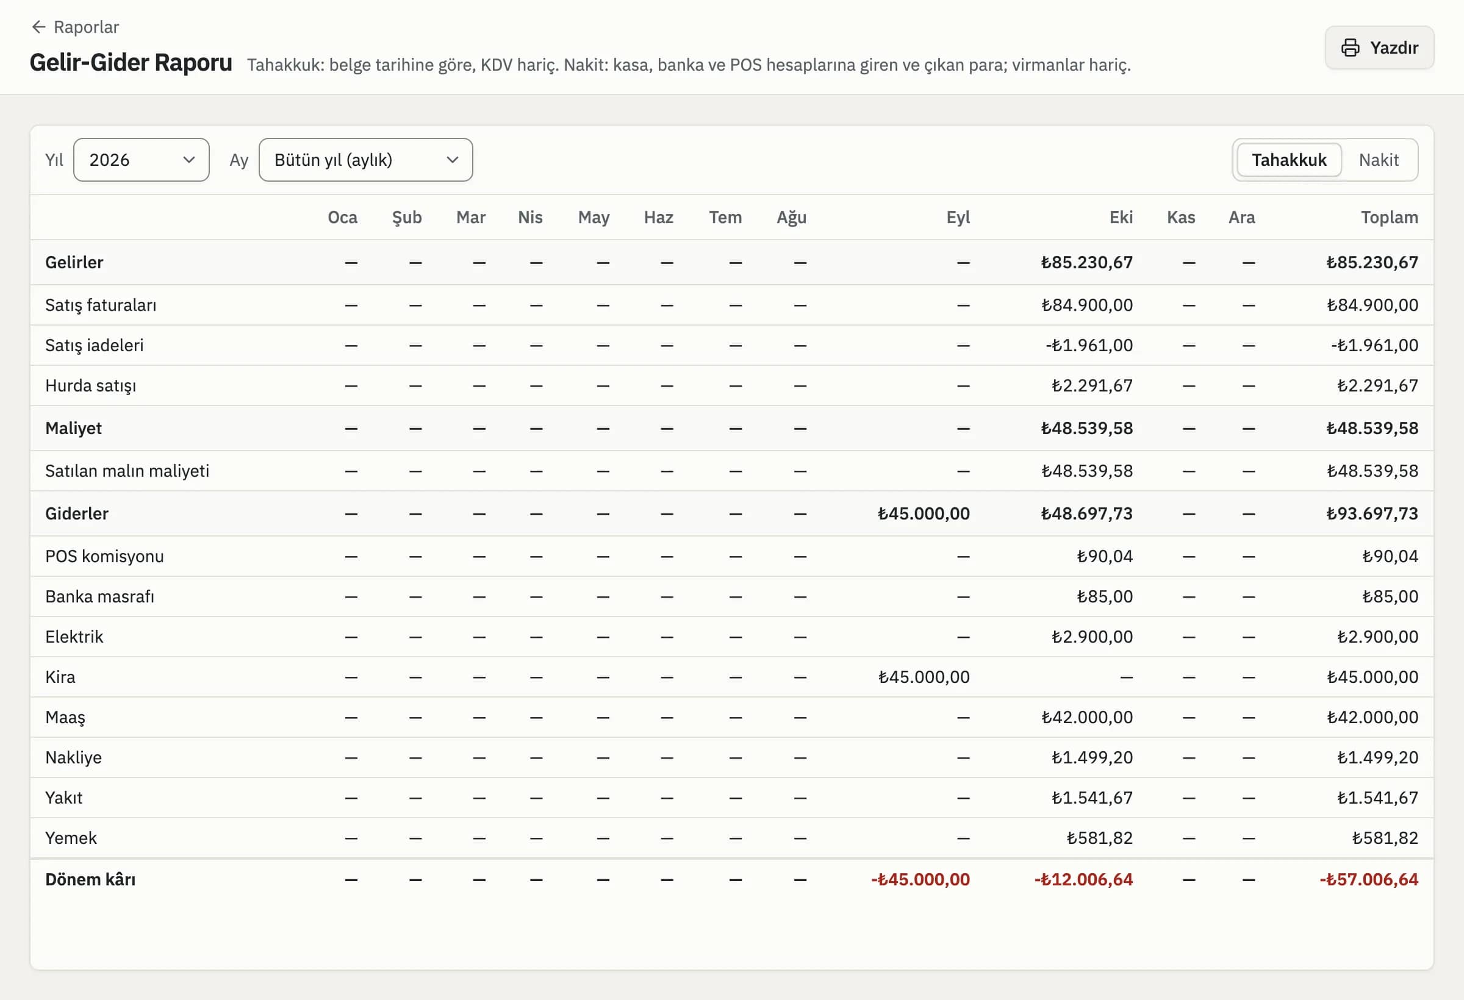Screen dimensions: 1464x1000
Task: Click the Giderler total ₺93.697,73
Action: [1372, 514]
